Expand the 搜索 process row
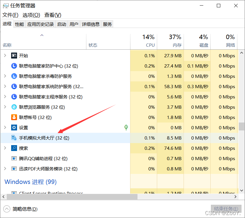Screen dimensions: 245x218 (x=5, y=148)
